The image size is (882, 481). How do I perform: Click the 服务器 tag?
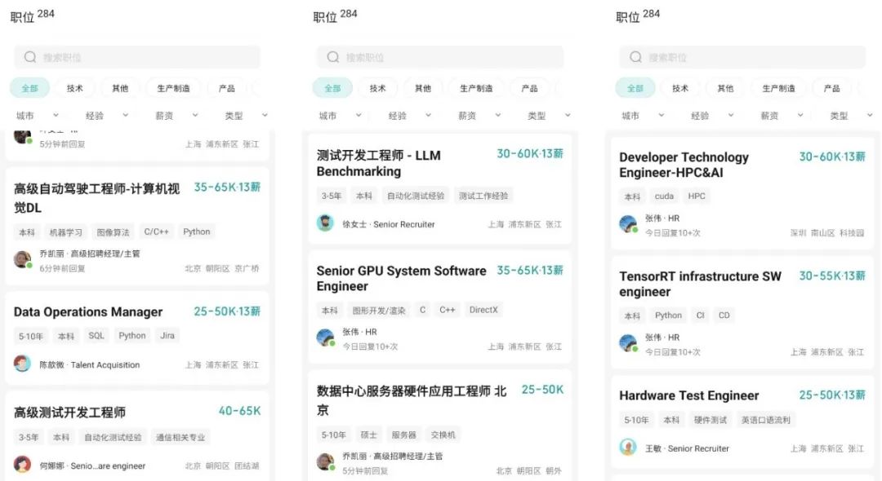[404, 435]
